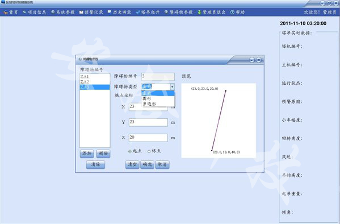Click the line preview canvas
The height and width of the screenshot is (224, 340).
(x=219, y=121)
